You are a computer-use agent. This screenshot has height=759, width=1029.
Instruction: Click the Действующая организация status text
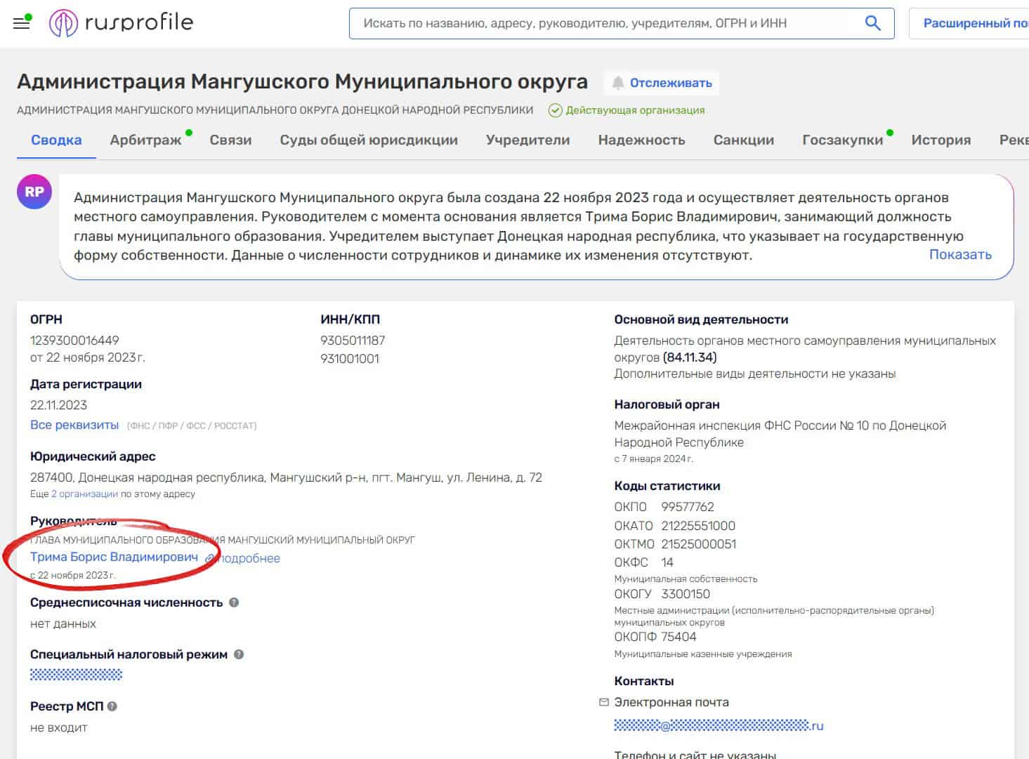[635, 110]
